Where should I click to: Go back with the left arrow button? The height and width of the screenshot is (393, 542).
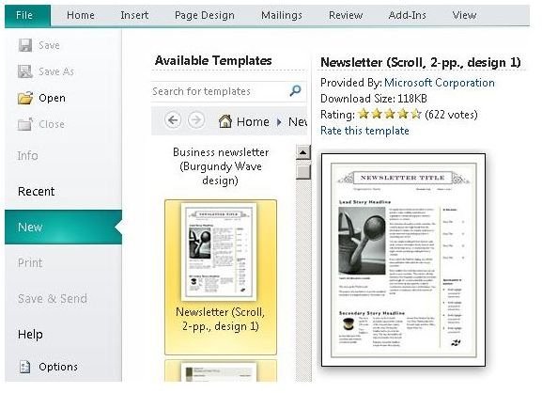pos(173,120)
